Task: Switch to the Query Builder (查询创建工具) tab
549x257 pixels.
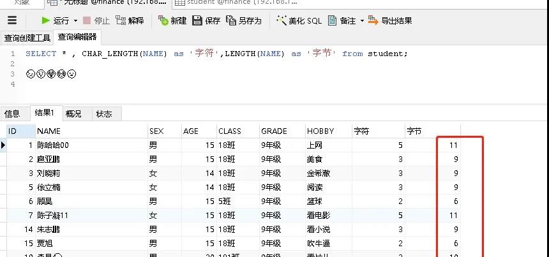Action: pos(27,38)
